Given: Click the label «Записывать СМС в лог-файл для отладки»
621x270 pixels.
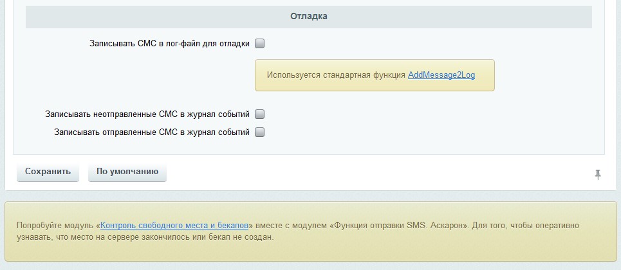Looking at the screenshot, I should (169, 44).
